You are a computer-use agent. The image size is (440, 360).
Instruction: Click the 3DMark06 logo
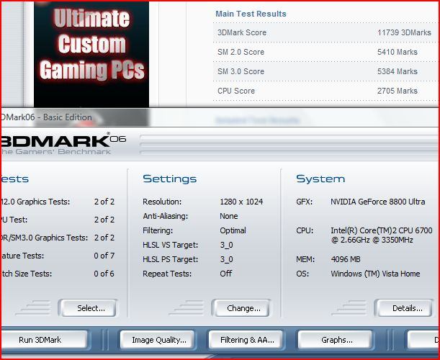(63, 141)
